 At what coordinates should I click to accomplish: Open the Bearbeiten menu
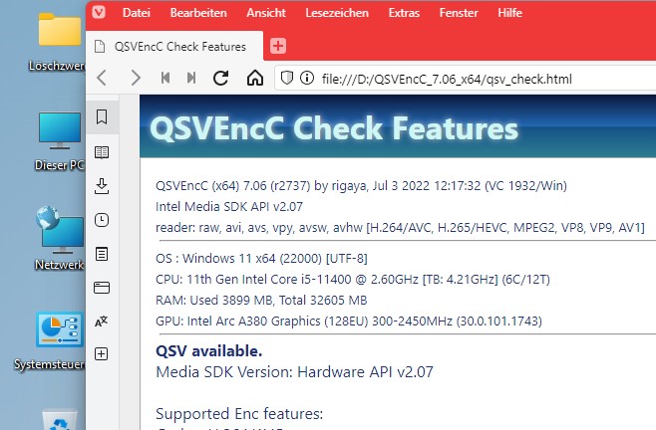(x=198, y=13)
